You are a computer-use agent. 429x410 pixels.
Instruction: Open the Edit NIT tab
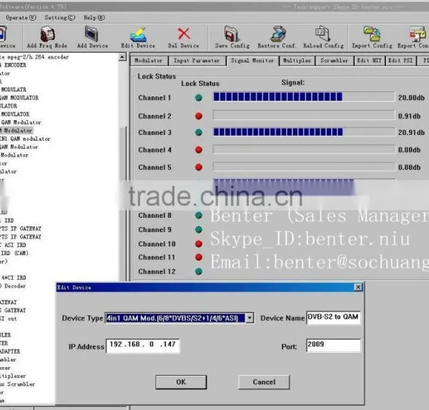pos(370,61)
